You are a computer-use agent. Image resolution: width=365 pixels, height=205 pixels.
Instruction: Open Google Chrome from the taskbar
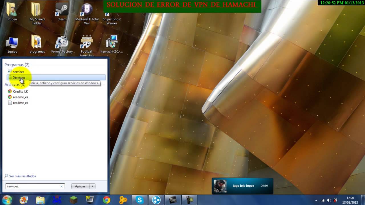[107, 200]
